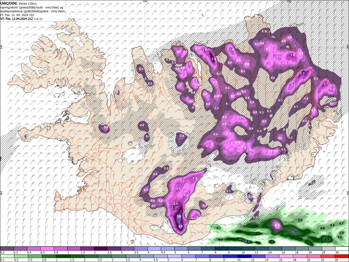Click the 'rigning/skúrir' legend description line

(x=32, y=7)
